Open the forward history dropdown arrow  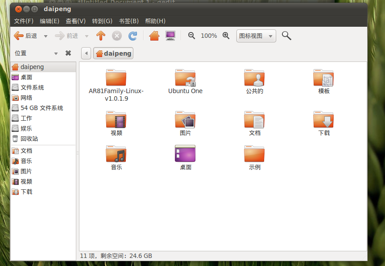click(87, 36)
